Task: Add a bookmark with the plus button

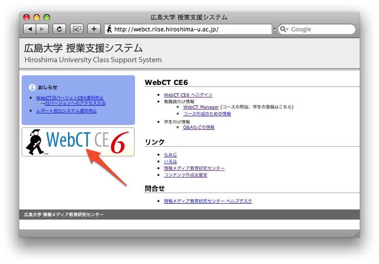Action: pyautogui.click(x=94, y=29)
